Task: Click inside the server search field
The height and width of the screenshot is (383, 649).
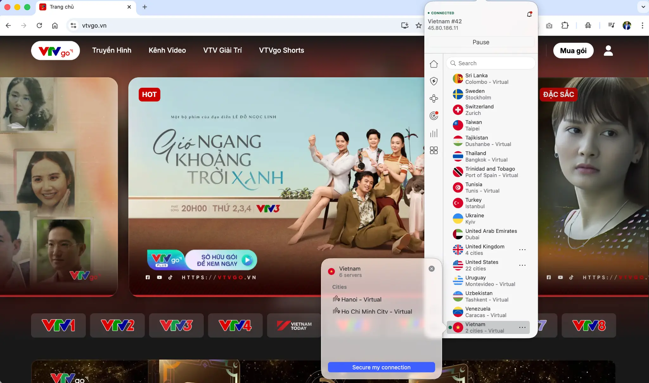Action: tap(491, 63)
